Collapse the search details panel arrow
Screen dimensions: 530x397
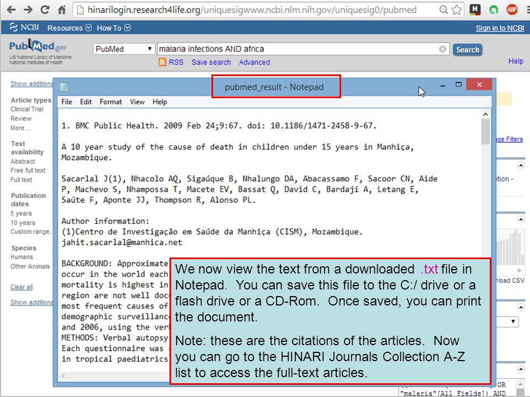click(x=521, y=369)
